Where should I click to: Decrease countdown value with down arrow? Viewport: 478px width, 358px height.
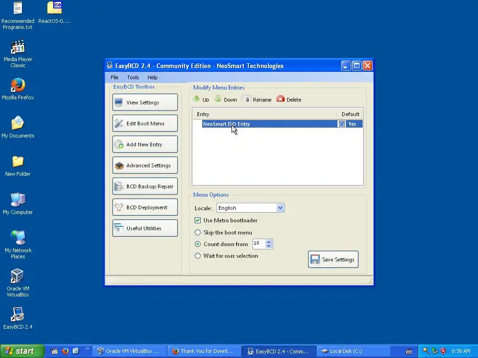[x=268, y=246]
